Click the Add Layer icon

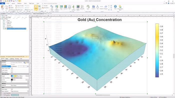[x=88, y=7]
